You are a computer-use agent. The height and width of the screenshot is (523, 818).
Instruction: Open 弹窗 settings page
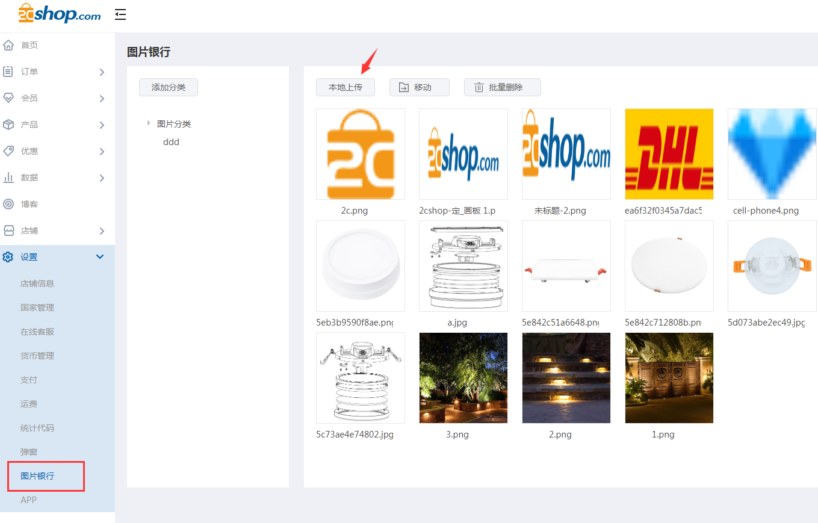(29, 452)
